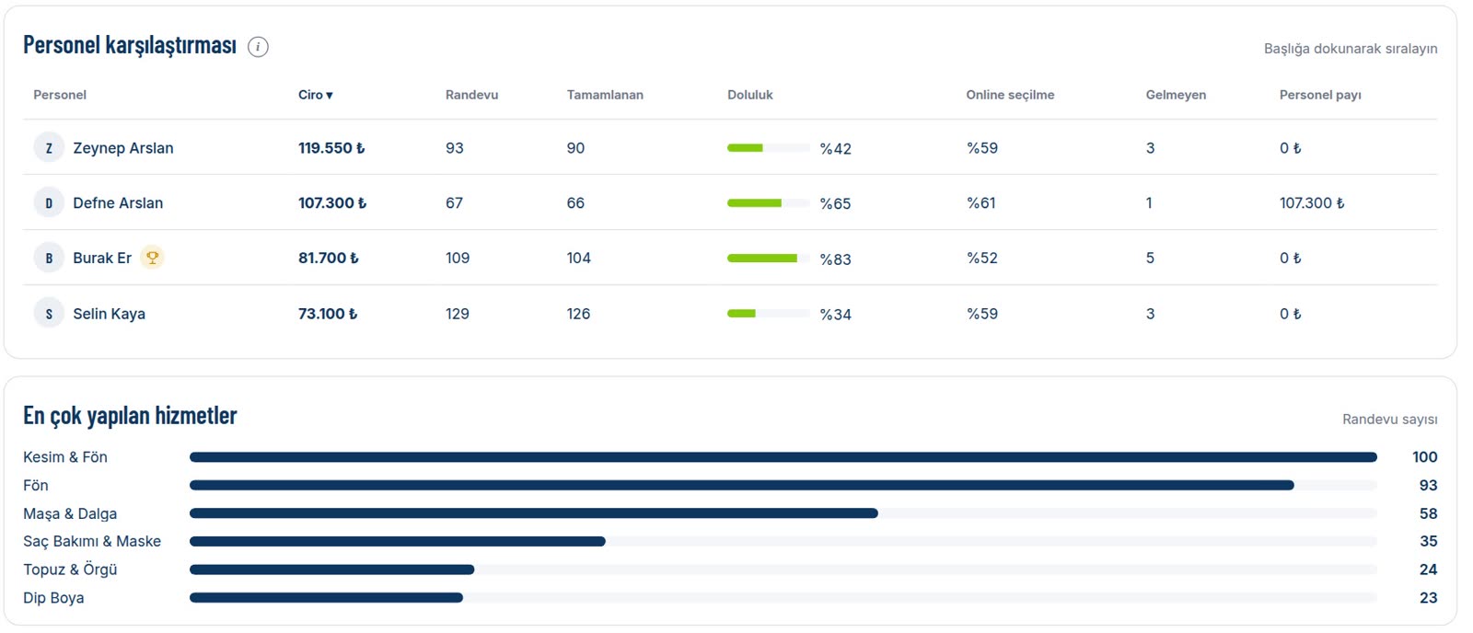Click the Topuz & Örgü label
The width and height of the screenshot is (1473, 633).
tap(70, 570)
